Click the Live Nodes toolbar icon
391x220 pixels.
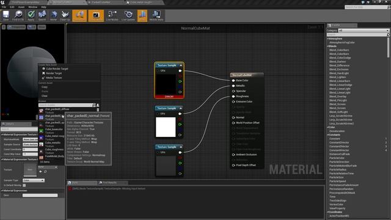[x=112, y=16]
